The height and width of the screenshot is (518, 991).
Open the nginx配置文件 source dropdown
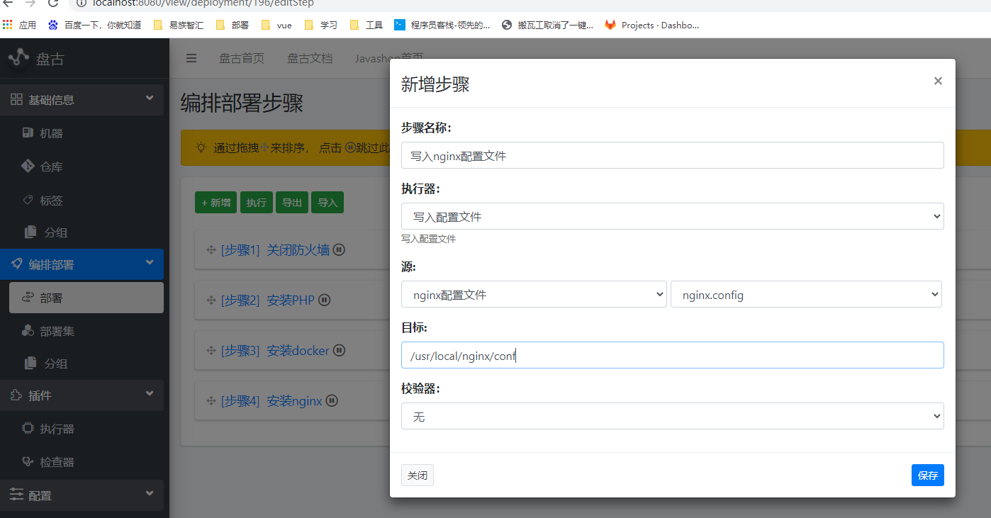[x=534, y=294]
